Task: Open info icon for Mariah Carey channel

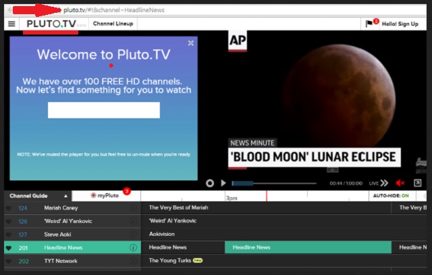Action: pyautogui.click(x=133, y=208)
